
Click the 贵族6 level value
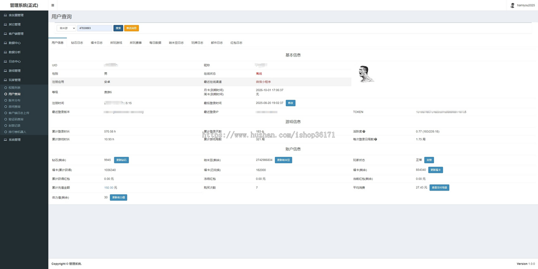pos(108,92)
